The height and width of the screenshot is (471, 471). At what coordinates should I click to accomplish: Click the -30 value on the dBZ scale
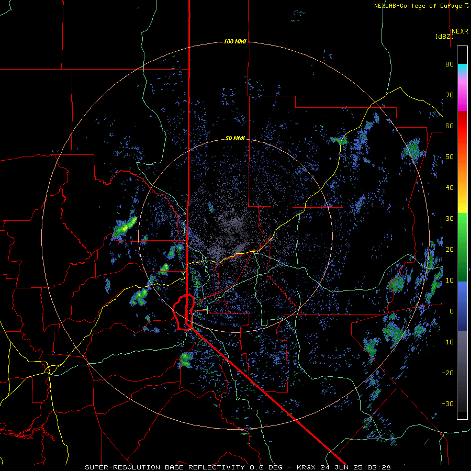point(447,403)
